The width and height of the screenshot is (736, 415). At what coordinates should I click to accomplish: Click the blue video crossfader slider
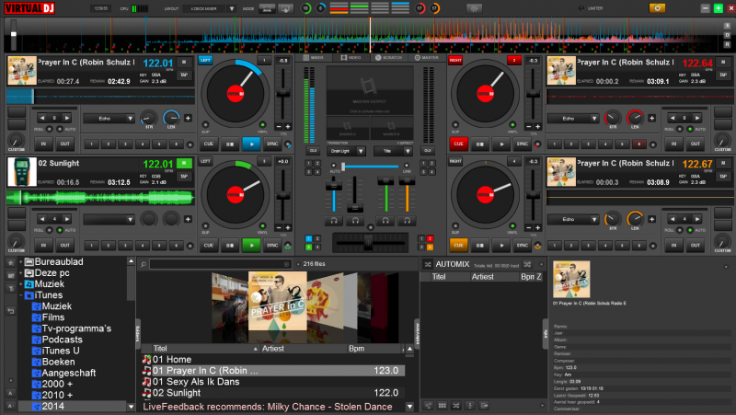pyautogui.click(x=371, y=167)
